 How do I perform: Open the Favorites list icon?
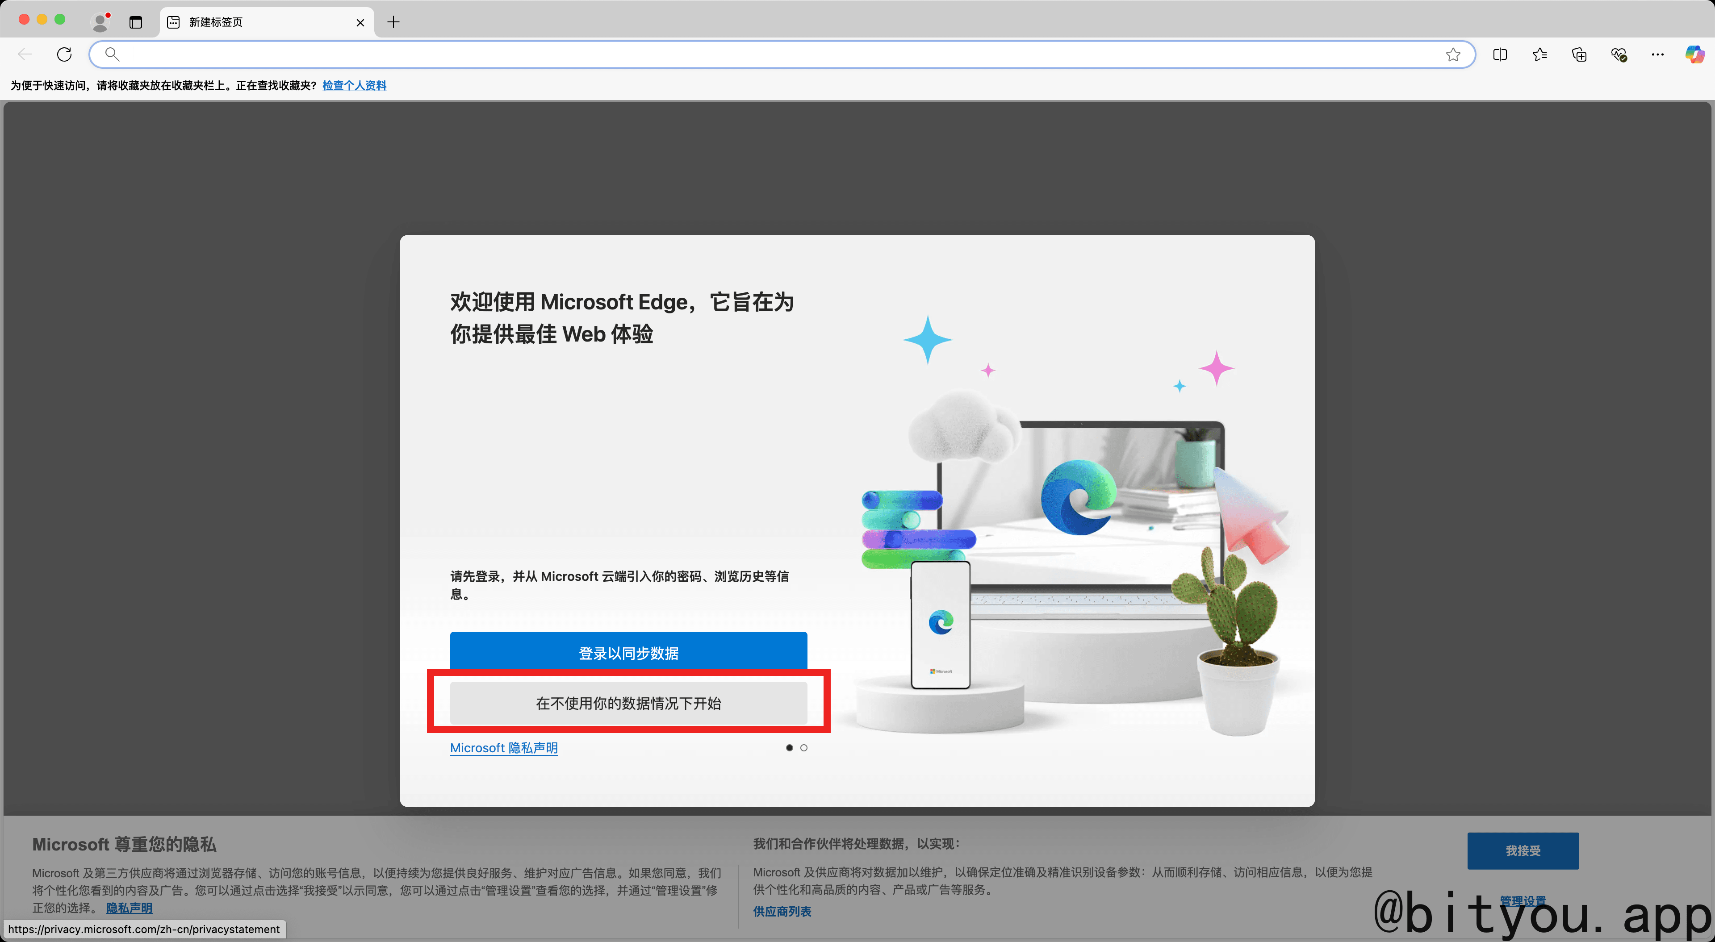1540,54
